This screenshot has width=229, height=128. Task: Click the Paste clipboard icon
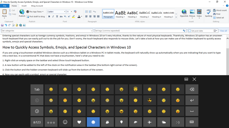point(4,12)
